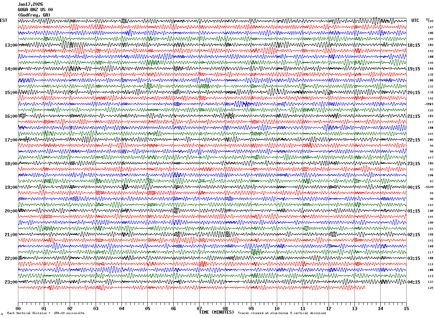The image size is (435, 318).
Task: Click the "EST" timezone label
Action: click(4, 20)
